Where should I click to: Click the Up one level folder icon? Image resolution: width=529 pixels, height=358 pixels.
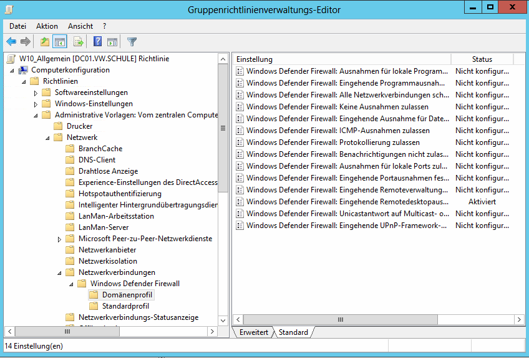coord(44,42)
